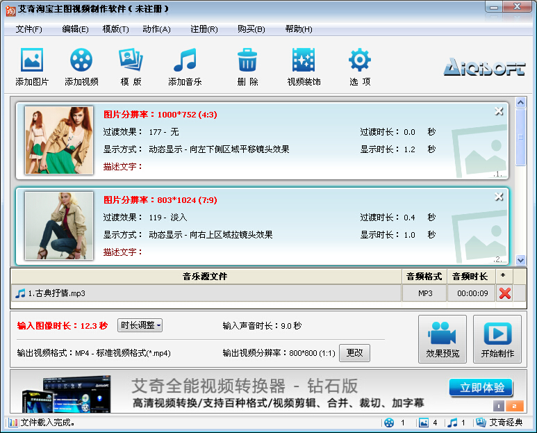Click the 音频格式 column header
This screenshot has height=433, width=537.
[x=424, y=277]
